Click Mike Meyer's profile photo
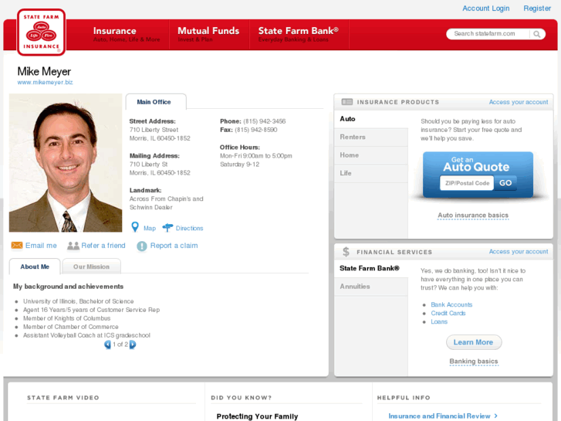The height and width of the screenshot is (421, 561). (66, 163)
